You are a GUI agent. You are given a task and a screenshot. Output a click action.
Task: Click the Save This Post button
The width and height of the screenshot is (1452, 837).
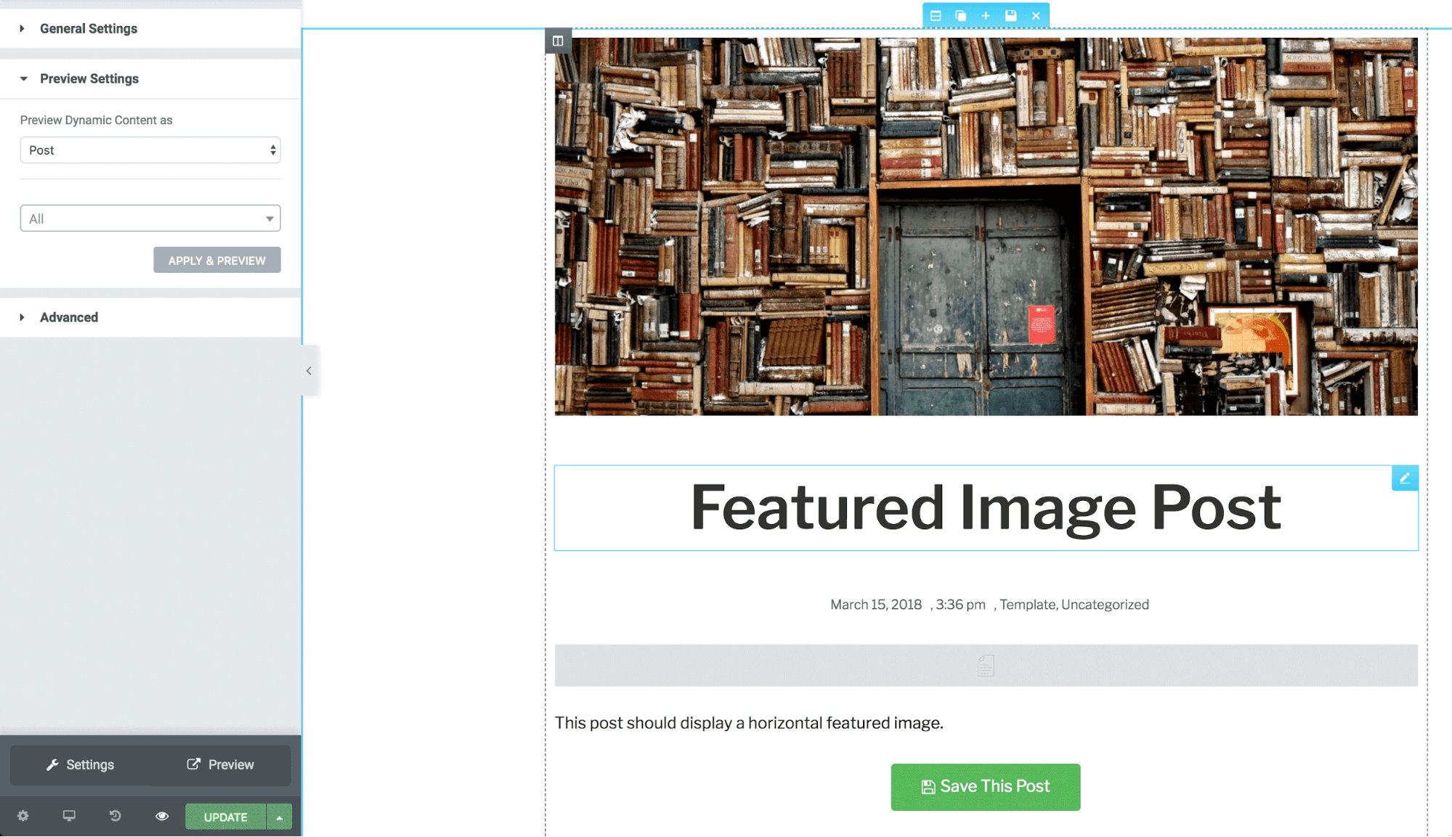(986, 786)
